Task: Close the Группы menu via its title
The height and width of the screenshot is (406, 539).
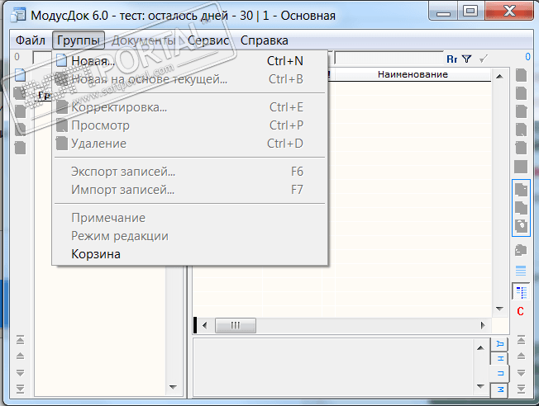Action: (x=79, y=40)
